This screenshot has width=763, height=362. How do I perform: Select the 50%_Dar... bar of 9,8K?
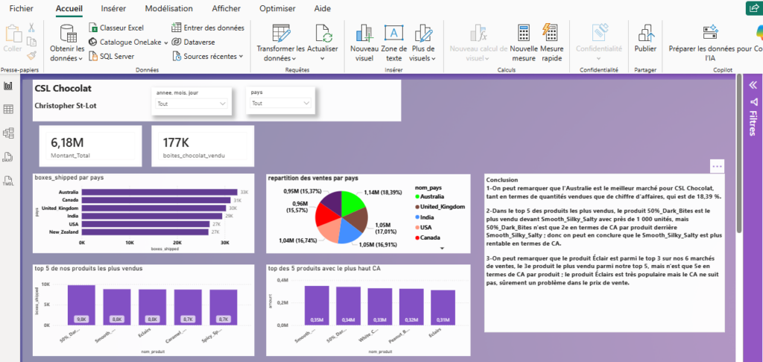(x=81, y=305)
